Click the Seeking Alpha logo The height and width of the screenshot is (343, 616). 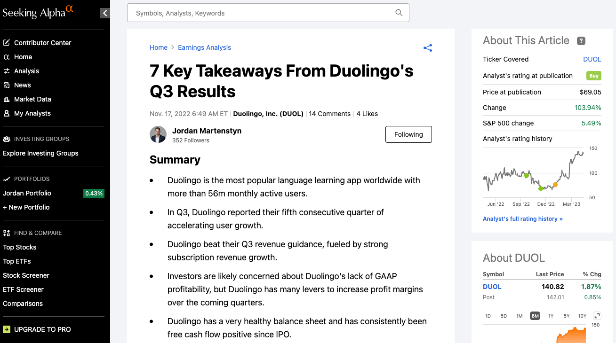tap(38, 11)
